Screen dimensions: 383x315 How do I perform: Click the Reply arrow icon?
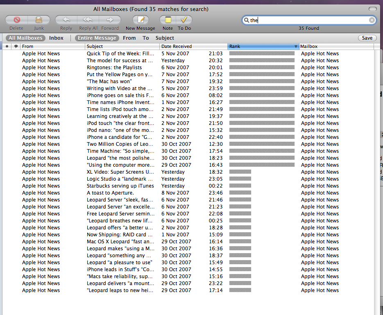point(66,20)
